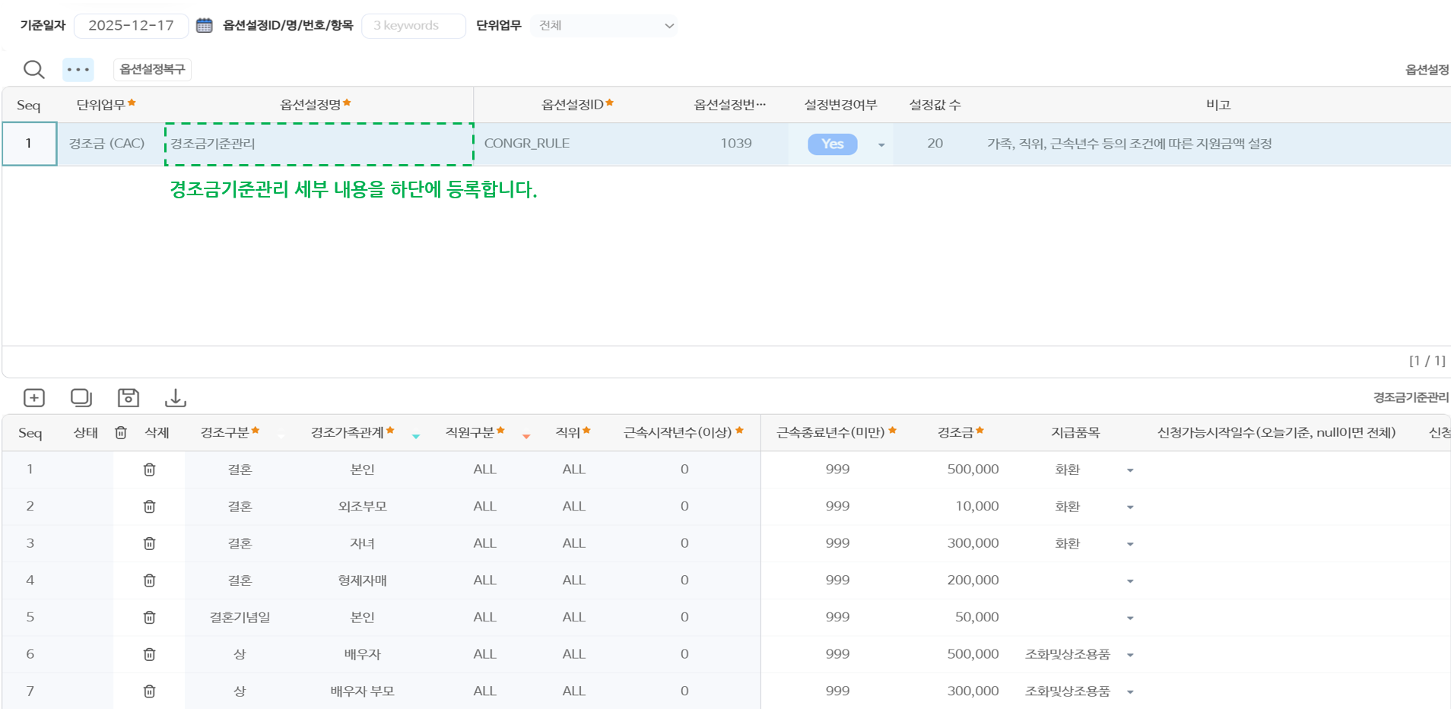Viewport: 1451px width, 721px height.
Task: Delete row 2 외조부모 with trash icon
Action: point(150,506)
